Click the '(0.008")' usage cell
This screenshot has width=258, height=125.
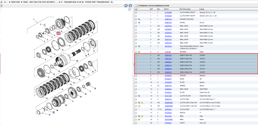click(x=203, y=62)
